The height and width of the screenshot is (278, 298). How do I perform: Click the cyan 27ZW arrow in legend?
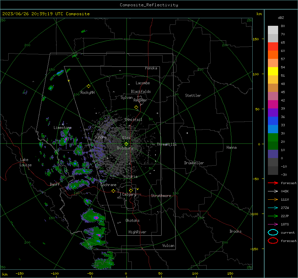point(273,208)
